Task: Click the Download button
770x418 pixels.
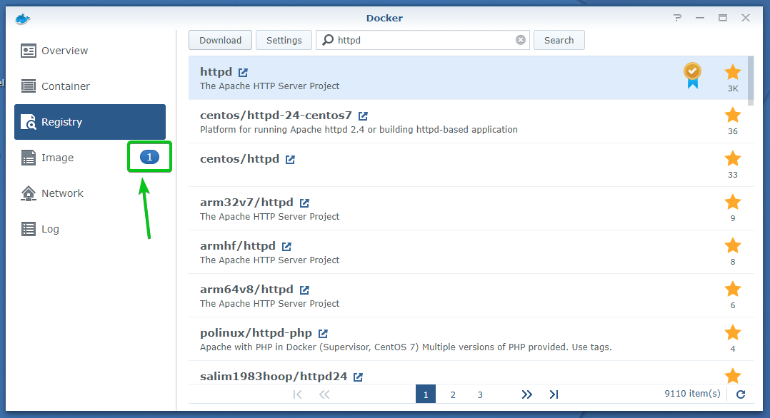Action: 220,41
